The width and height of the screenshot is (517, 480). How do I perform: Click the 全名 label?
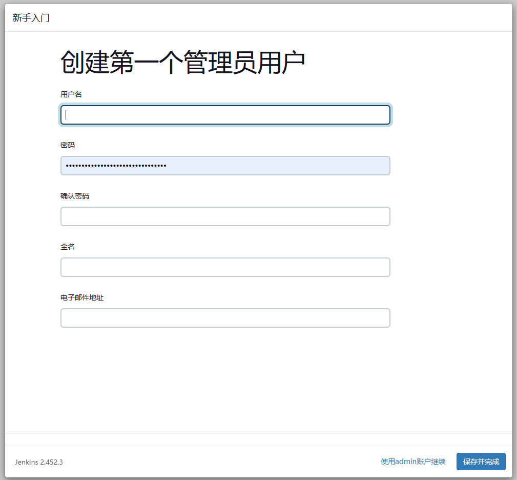coord(67,247)
